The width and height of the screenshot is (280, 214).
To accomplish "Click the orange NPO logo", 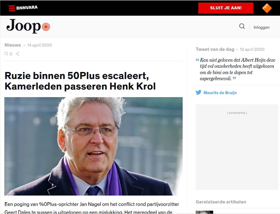I will coord(267,8).
